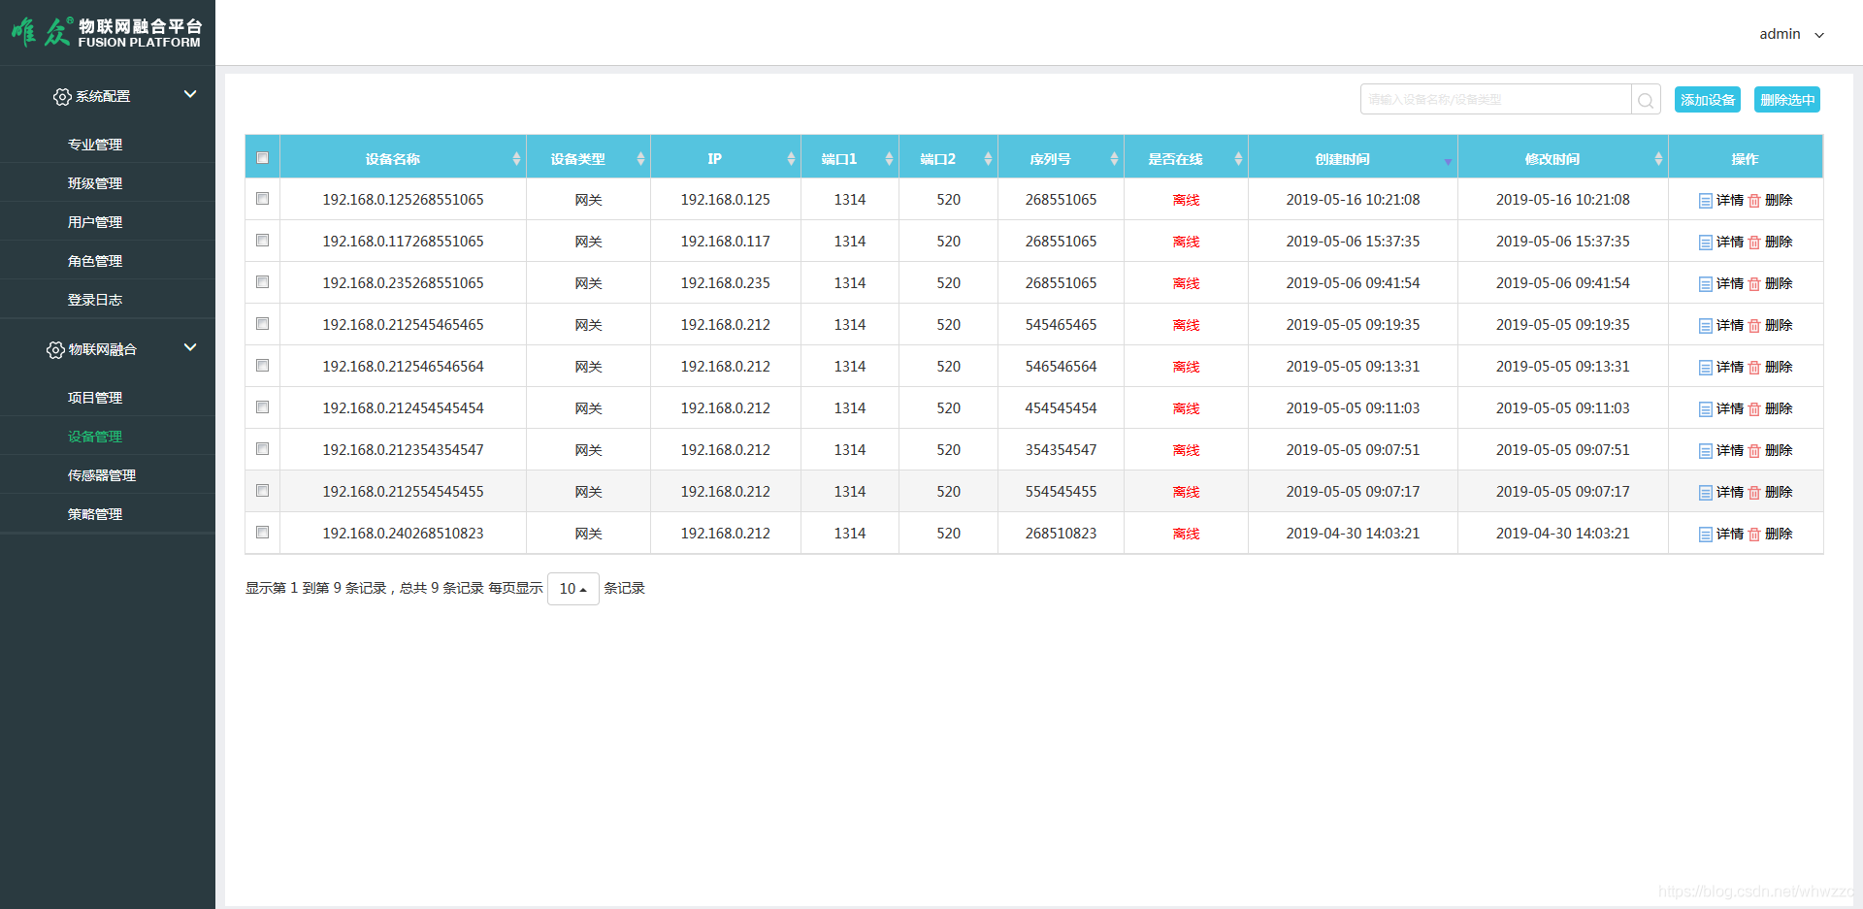
Task: Sort by 序列号 column
Action: 1061,159
